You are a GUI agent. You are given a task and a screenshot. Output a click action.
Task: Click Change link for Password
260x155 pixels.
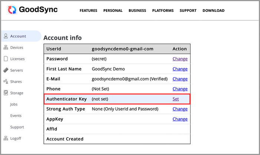[180, 59]
